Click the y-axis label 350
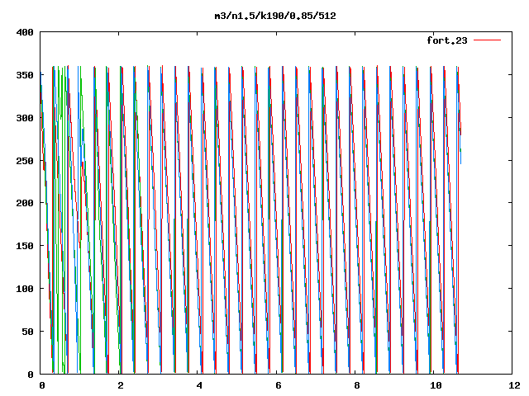Screen dimensions: 529x396 25,75
